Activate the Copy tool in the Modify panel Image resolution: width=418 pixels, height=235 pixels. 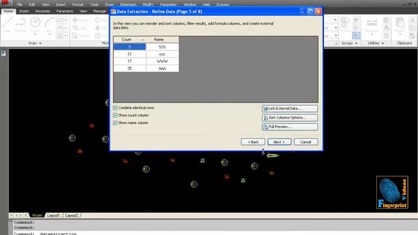click(x=80, y=27)
